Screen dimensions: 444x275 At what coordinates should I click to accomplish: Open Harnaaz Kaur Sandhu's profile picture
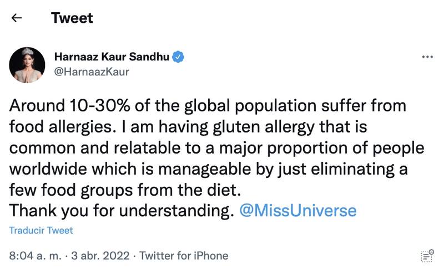(x=27, y=65)
